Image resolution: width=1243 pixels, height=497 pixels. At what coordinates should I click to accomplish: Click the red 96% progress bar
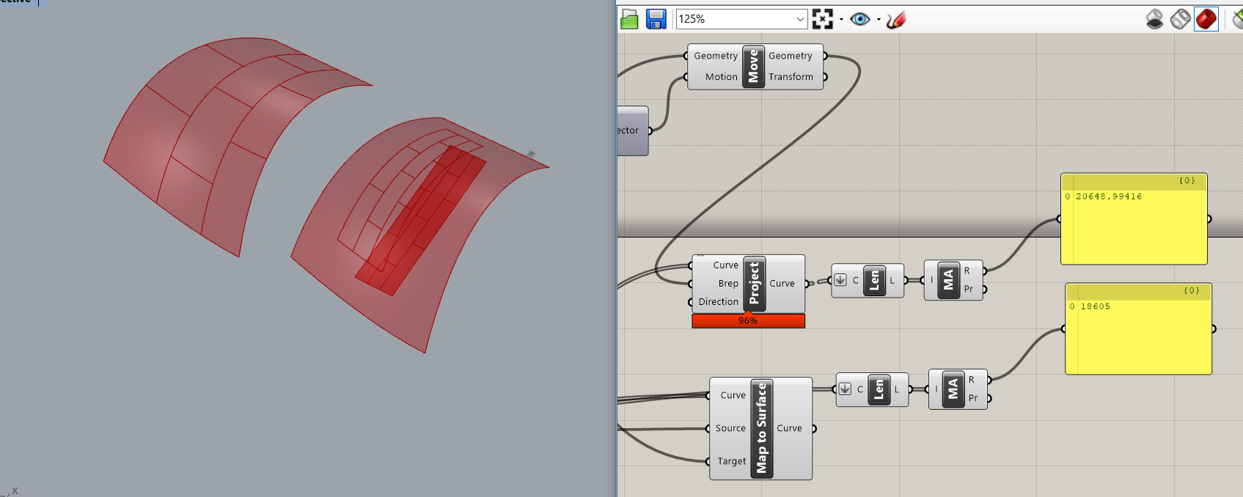pyautogui.click(x=748, y=321)
